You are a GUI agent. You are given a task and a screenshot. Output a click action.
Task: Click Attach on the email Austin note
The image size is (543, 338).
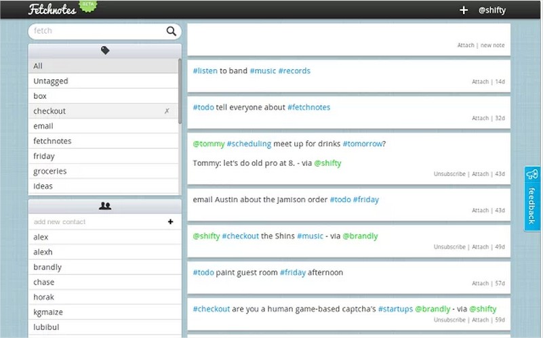[481, 211]
